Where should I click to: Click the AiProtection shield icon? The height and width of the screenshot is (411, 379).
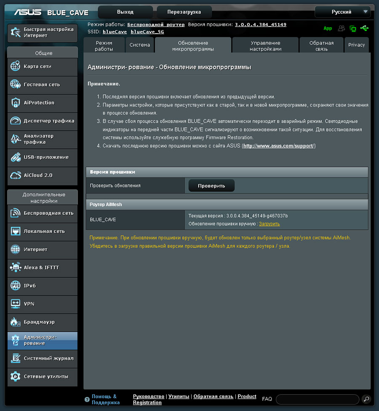click(16, 102)
